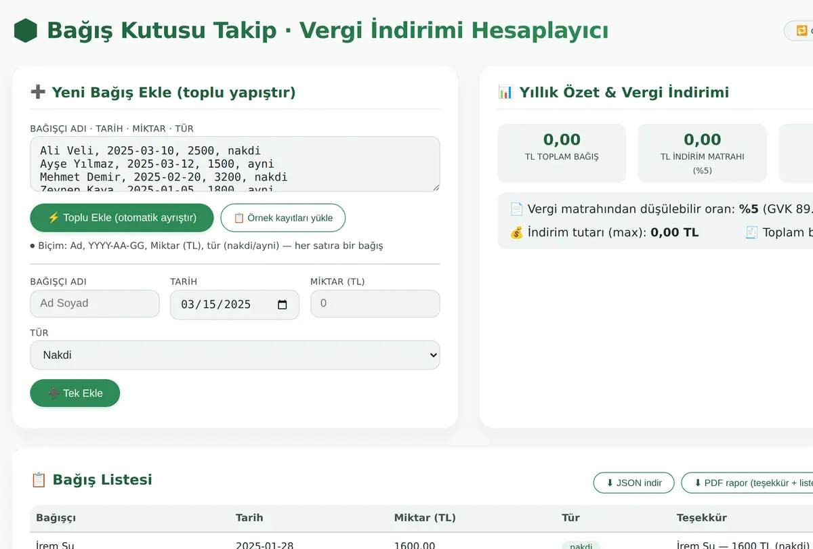The width and height of the screenshot is (813, 549).
Task: Click the green hexagon logo icon
Action: coord(26,30)
